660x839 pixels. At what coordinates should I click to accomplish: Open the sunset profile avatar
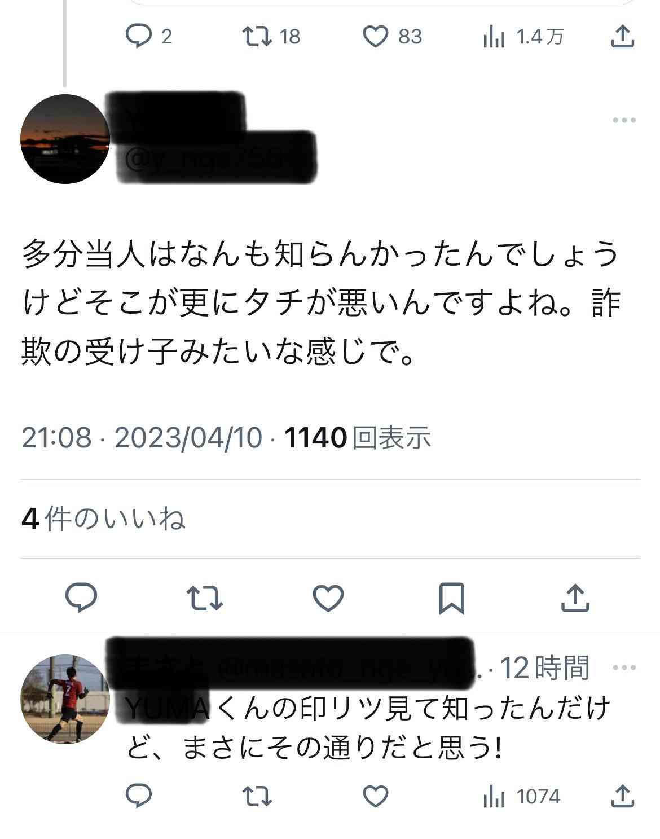[65, 139]
